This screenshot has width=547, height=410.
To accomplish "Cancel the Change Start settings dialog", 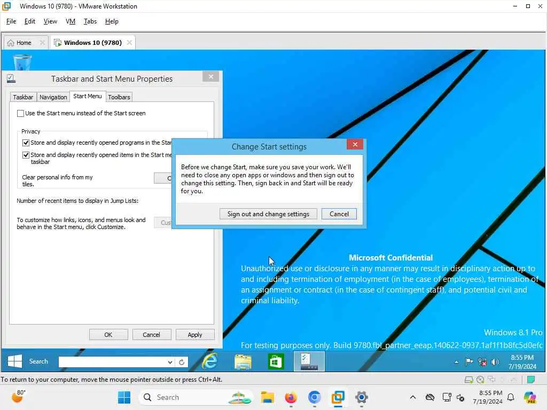I will (x=339, y=214).
